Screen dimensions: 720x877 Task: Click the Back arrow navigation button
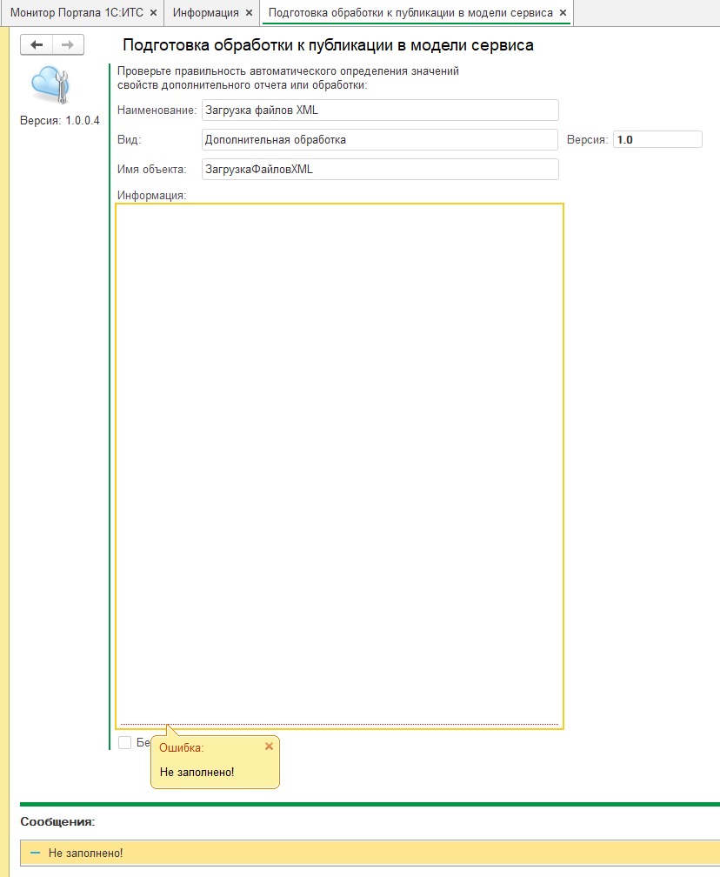[x=37, y=45]
